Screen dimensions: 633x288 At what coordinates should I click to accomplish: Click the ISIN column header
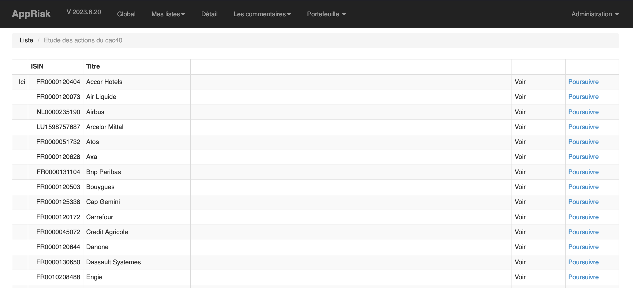click(37, 66)
